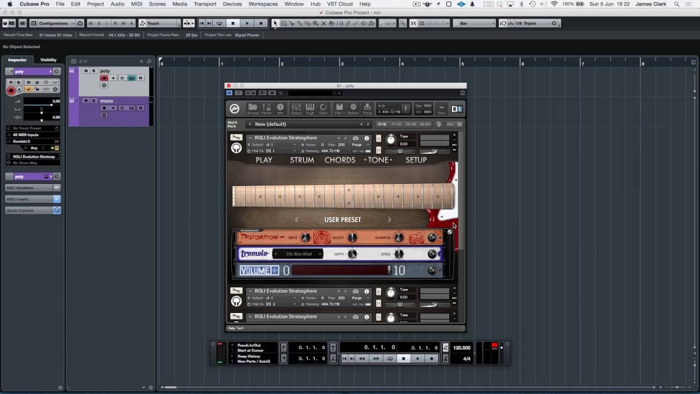This screenshot has width=700, height=394.
Task: Click snapshot camera icon on first Stratosphere instrument
Action: point(355,138)
